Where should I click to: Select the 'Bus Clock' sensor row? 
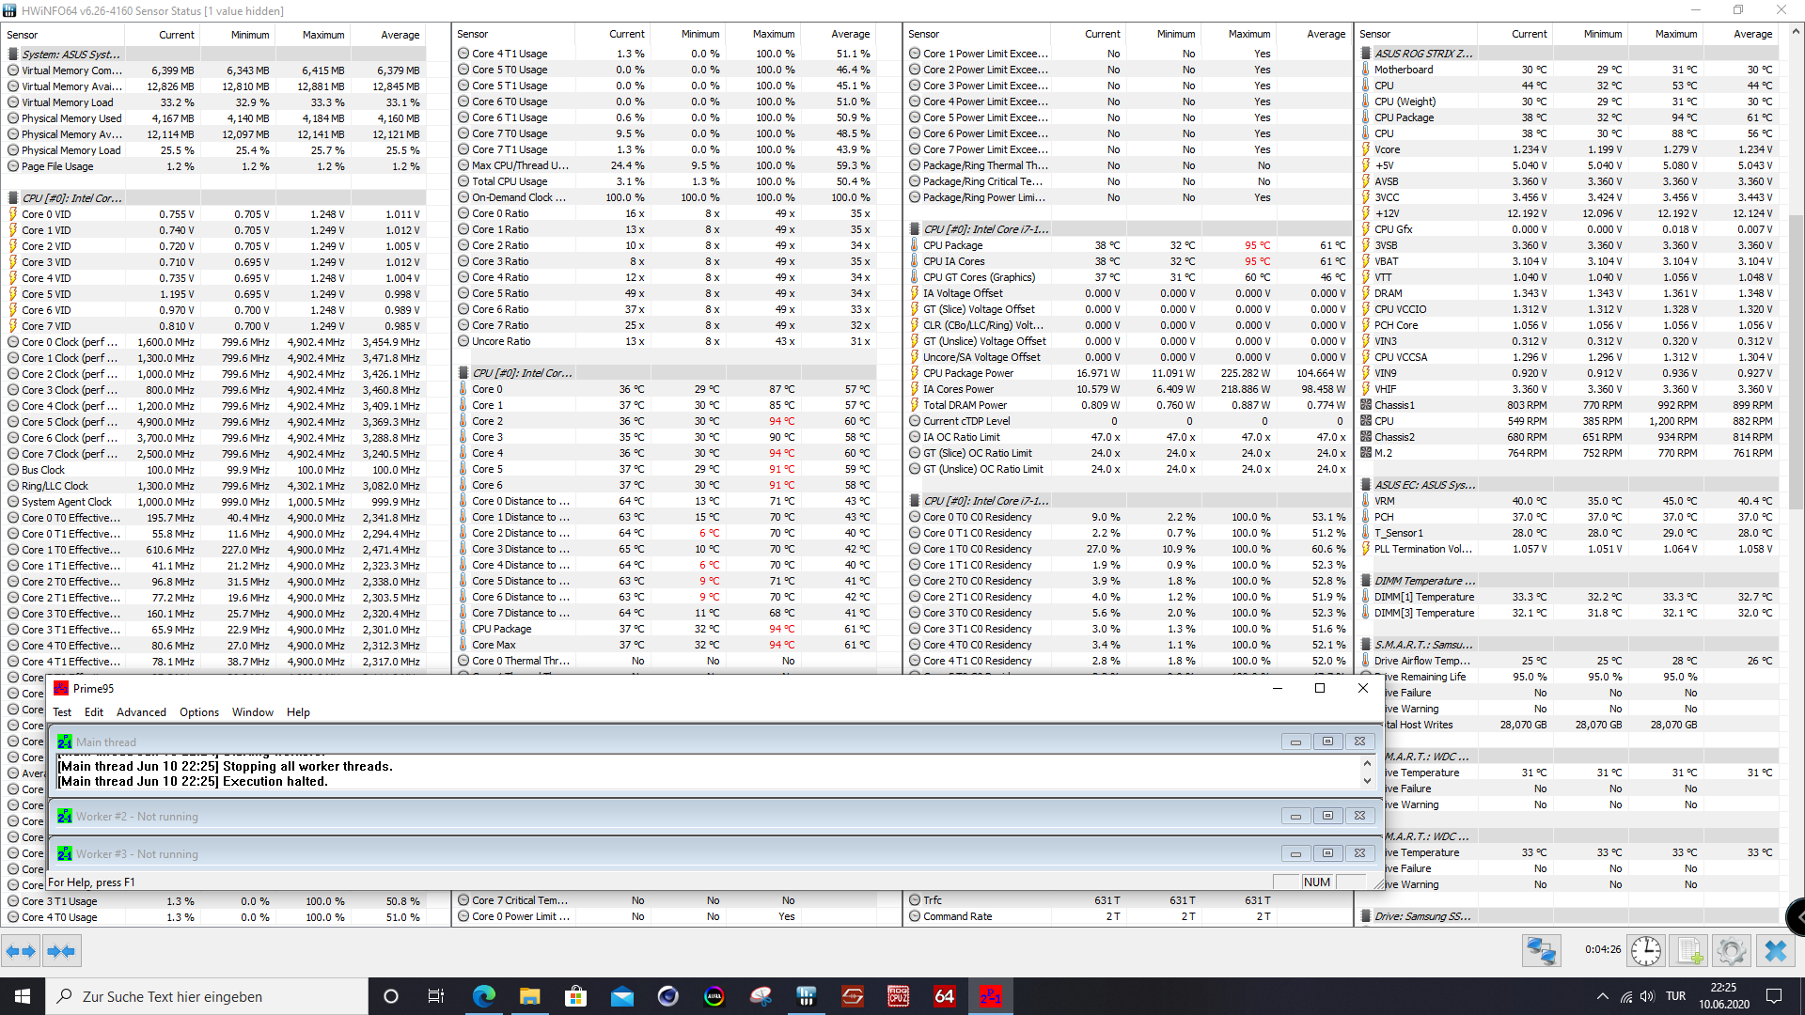(x=215, y=470)
